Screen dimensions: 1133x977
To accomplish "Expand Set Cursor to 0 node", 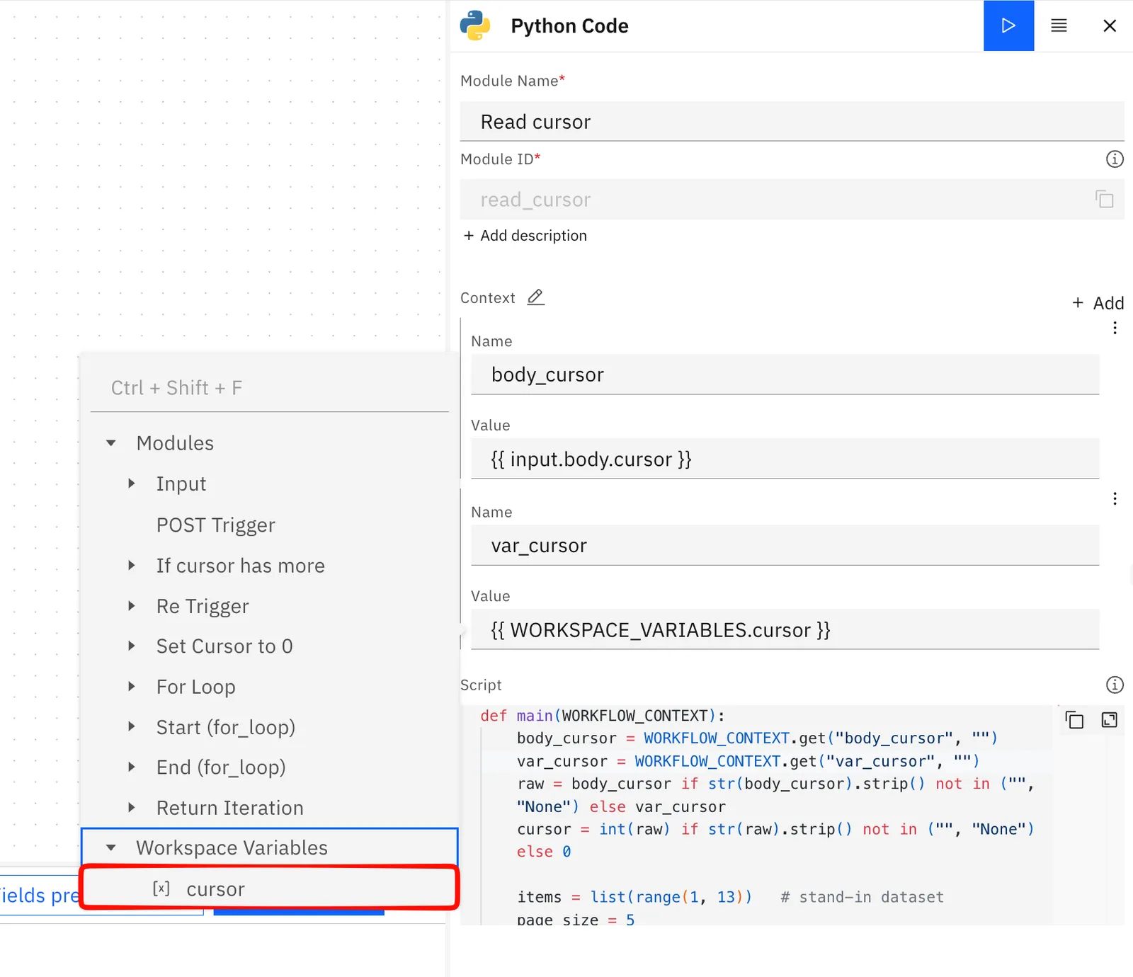I will click(131, 646).
